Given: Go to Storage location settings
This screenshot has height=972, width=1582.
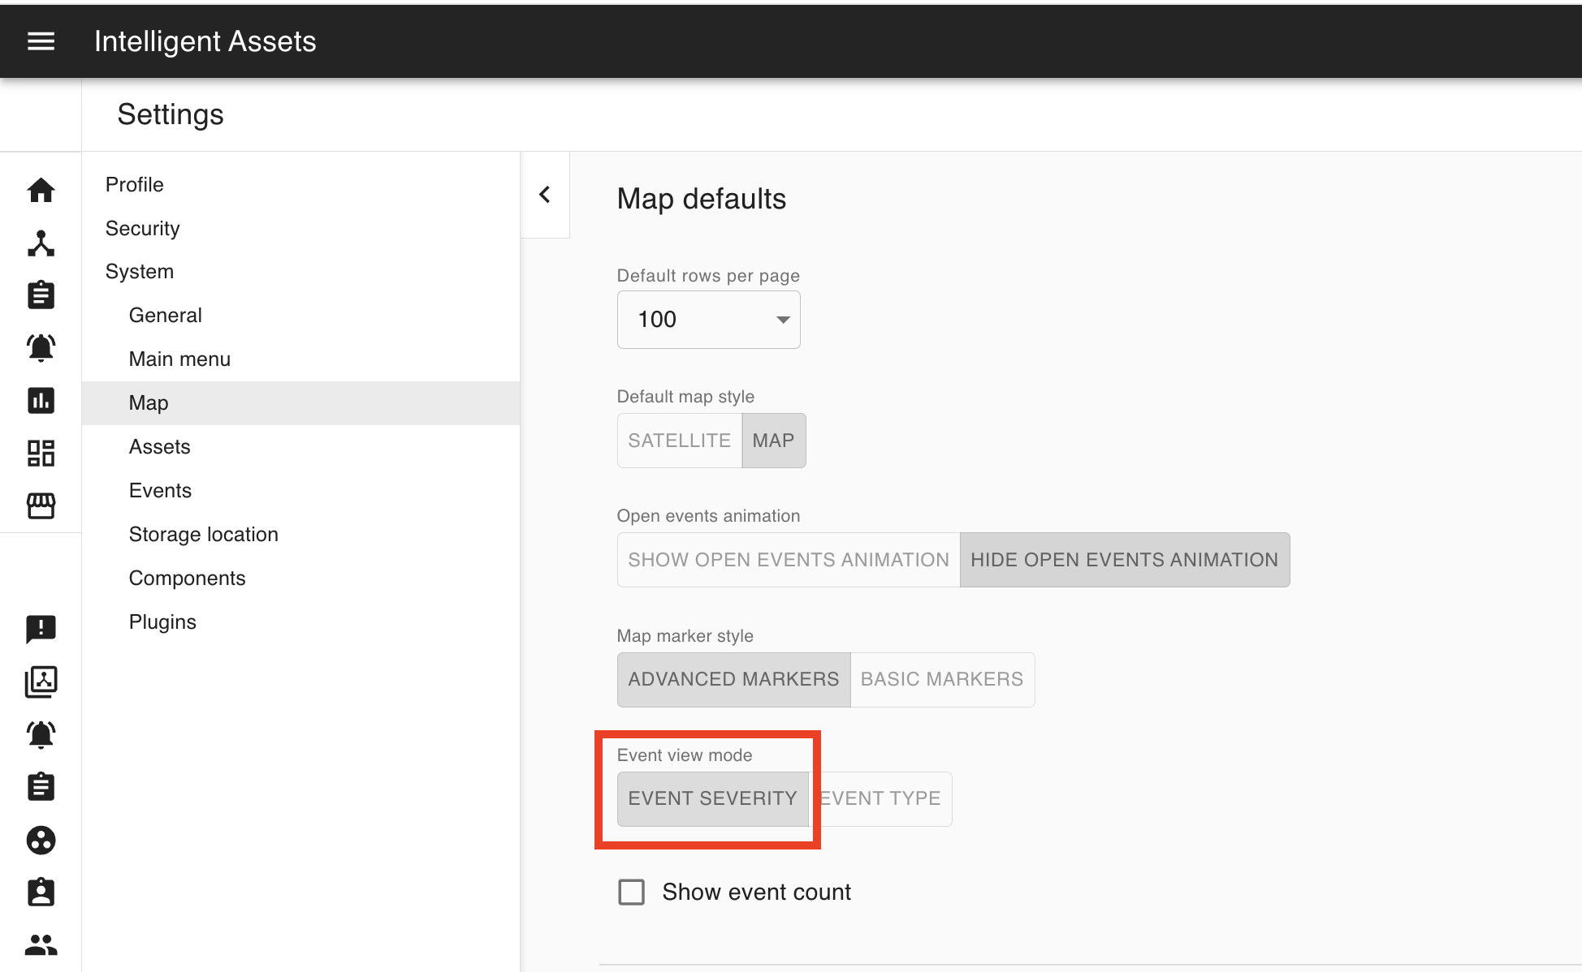Looking at the screenshot, I should (x=203, y=535).
